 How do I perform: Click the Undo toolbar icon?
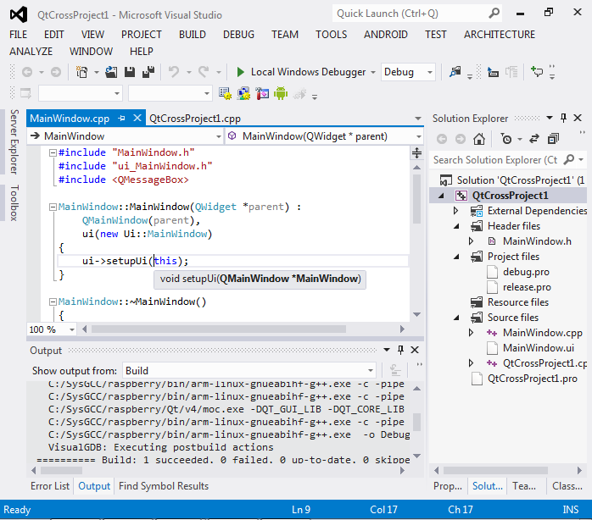tap(174, 72)
